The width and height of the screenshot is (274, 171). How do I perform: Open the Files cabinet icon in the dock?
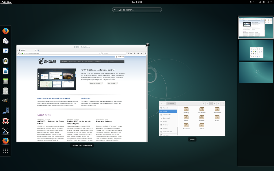coord(6,91)
